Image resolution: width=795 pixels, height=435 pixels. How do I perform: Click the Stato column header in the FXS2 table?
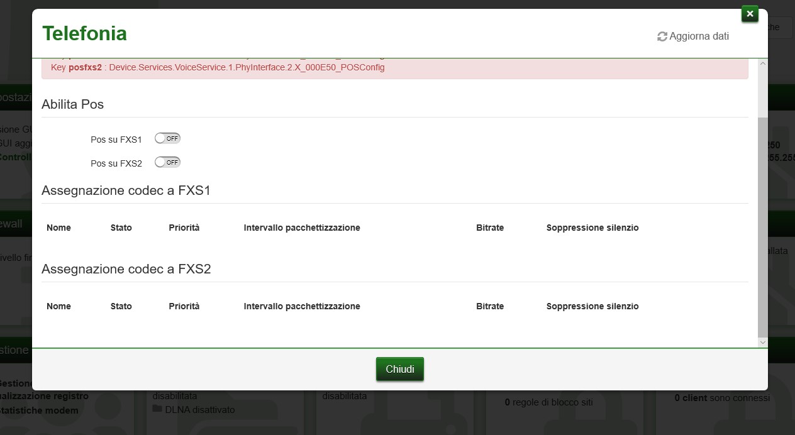121,306
